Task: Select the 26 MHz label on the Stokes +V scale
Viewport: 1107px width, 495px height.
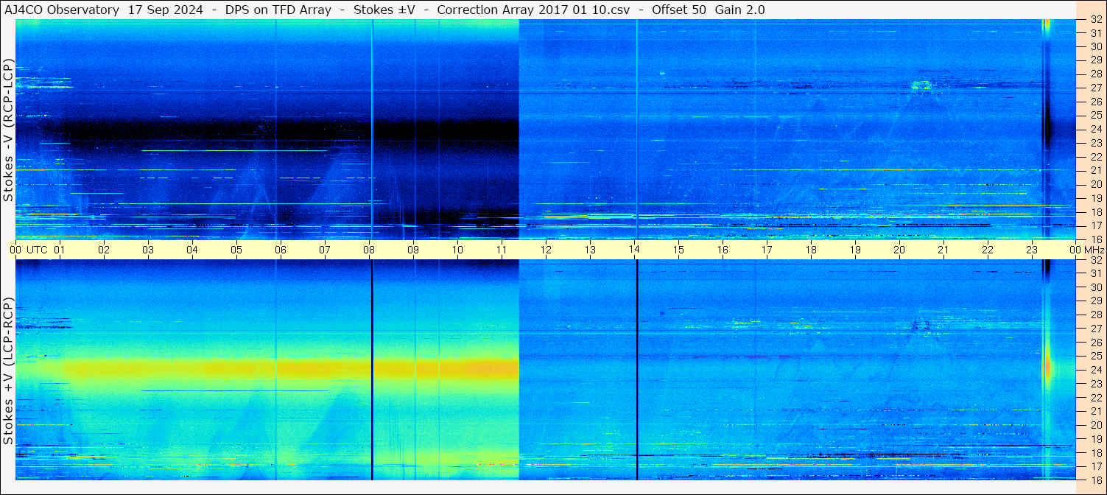Action: [1095, 343]
